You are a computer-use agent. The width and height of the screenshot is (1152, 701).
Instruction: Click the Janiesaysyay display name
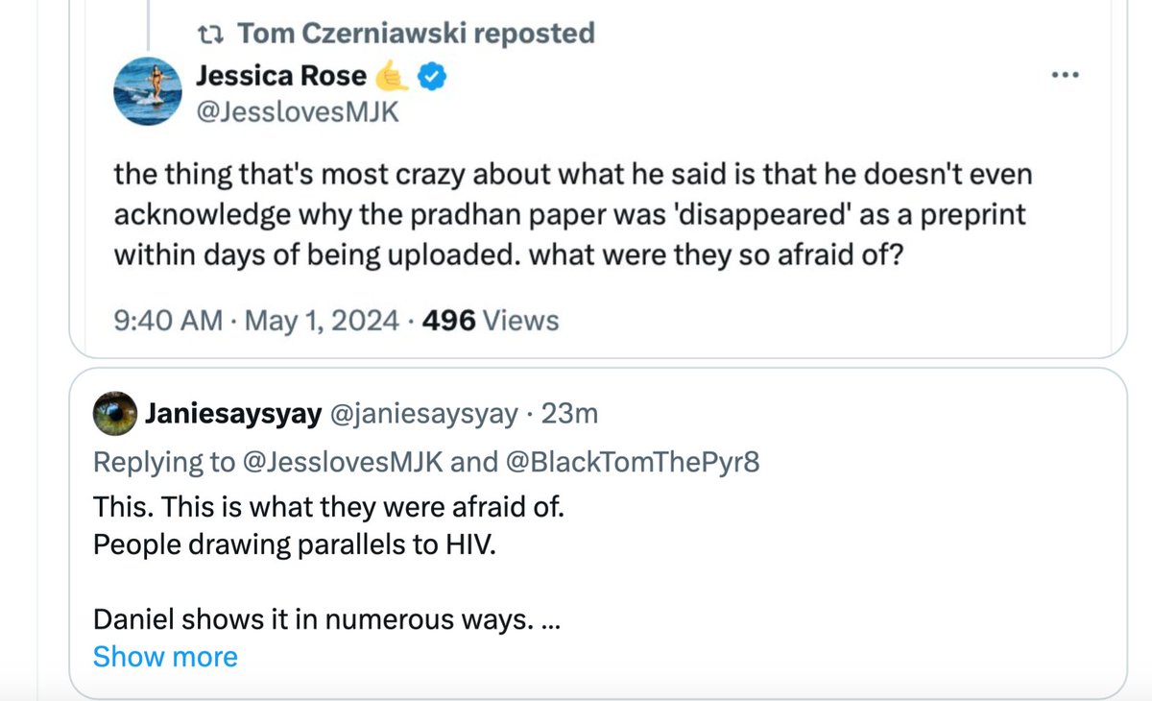(233, 414)
